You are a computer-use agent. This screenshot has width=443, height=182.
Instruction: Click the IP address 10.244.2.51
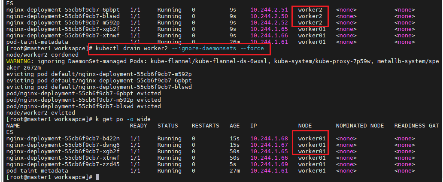[269, 10]
